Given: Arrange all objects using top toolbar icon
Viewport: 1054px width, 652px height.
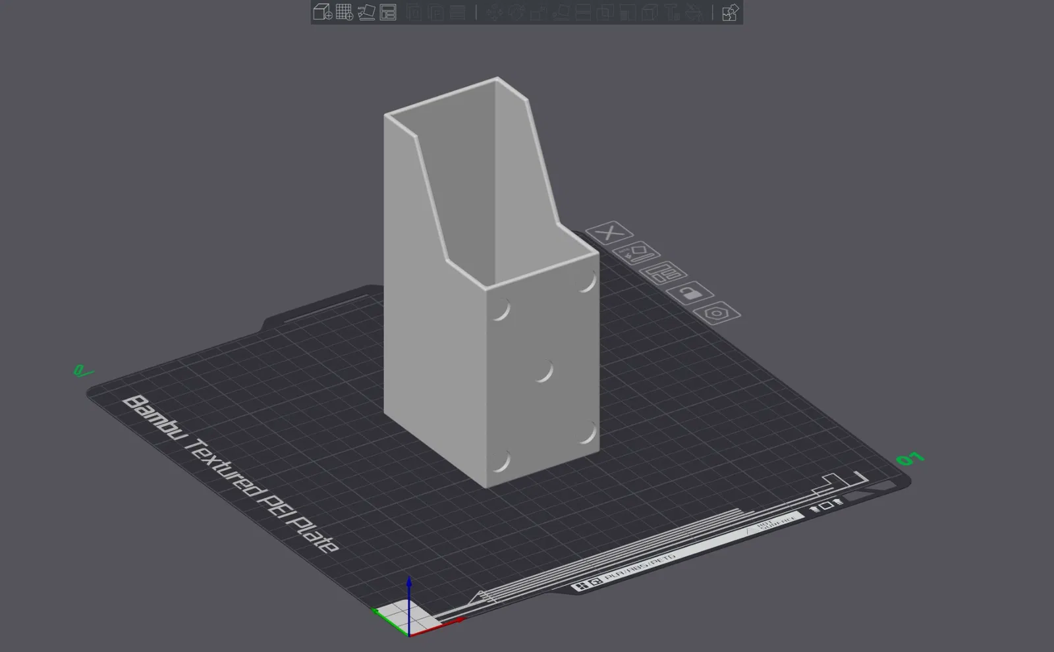Looking at the screenshot, I should (x=388, y=13).
